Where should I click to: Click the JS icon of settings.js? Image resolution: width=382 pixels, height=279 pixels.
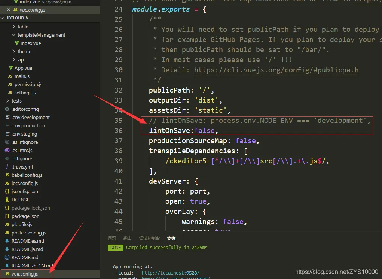tap(10, 93)
